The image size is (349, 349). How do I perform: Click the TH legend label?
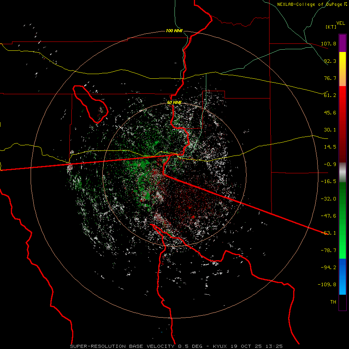[x=333, y=302]
